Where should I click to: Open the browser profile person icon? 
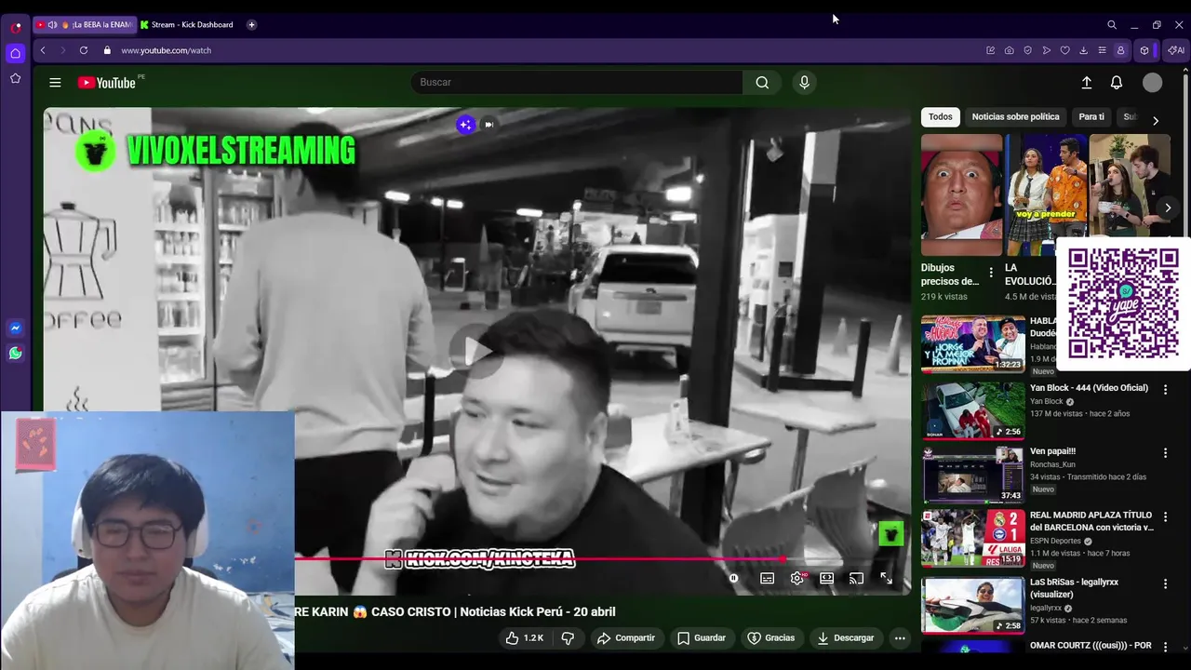point(1120,50)
